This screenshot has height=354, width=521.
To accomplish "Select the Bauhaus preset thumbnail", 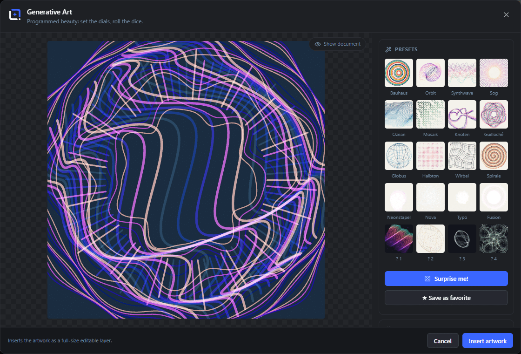I will point(399,73).
